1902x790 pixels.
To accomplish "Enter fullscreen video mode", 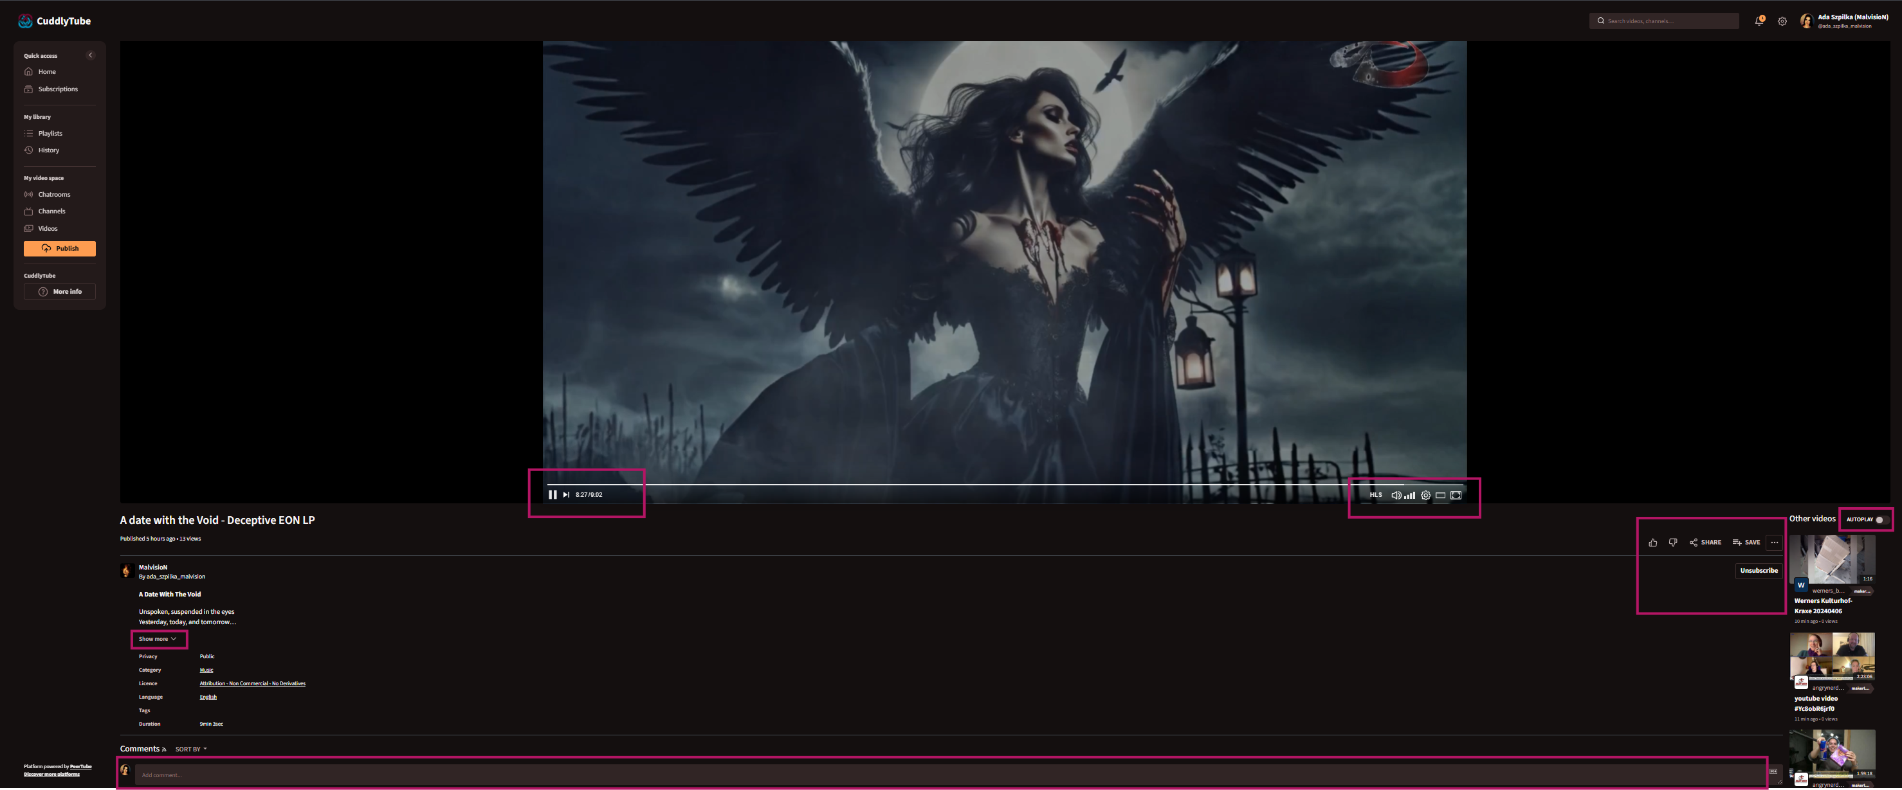I will [x=1456, y=496].
